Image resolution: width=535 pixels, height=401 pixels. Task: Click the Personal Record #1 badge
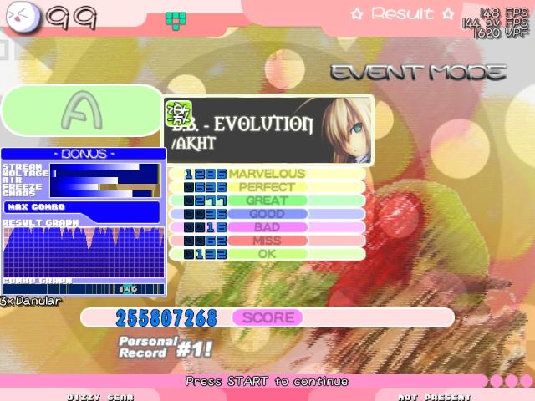pos(166,348)
